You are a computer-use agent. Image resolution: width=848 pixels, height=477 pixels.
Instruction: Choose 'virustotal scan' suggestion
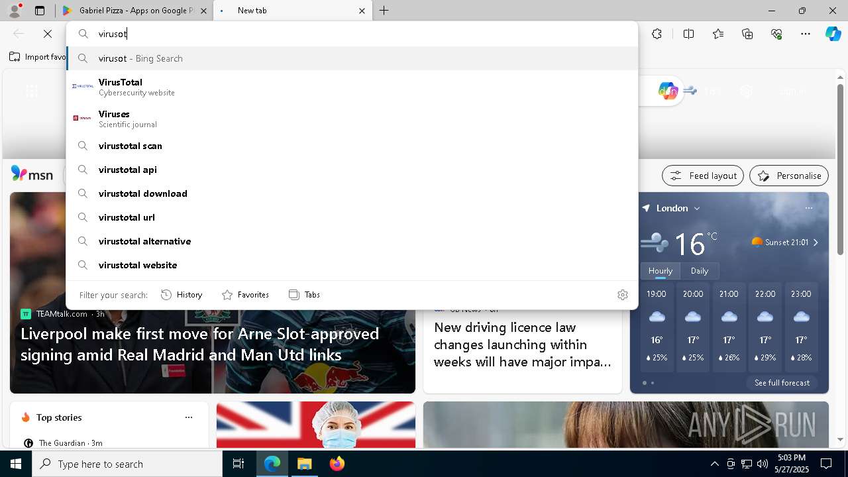point(352,146)
